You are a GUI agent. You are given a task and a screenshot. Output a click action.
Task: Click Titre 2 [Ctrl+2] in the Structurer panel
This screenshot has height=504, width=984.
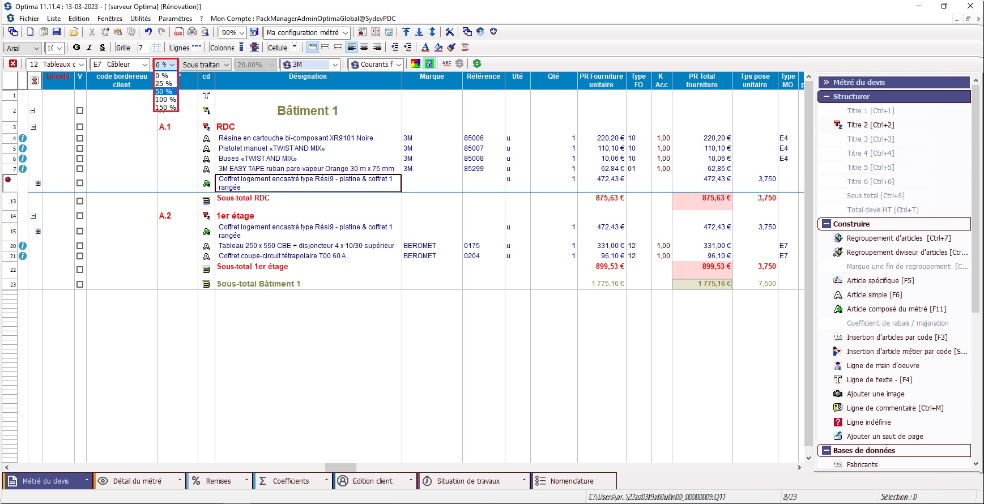pyautogui.click(x=871, y=125)
